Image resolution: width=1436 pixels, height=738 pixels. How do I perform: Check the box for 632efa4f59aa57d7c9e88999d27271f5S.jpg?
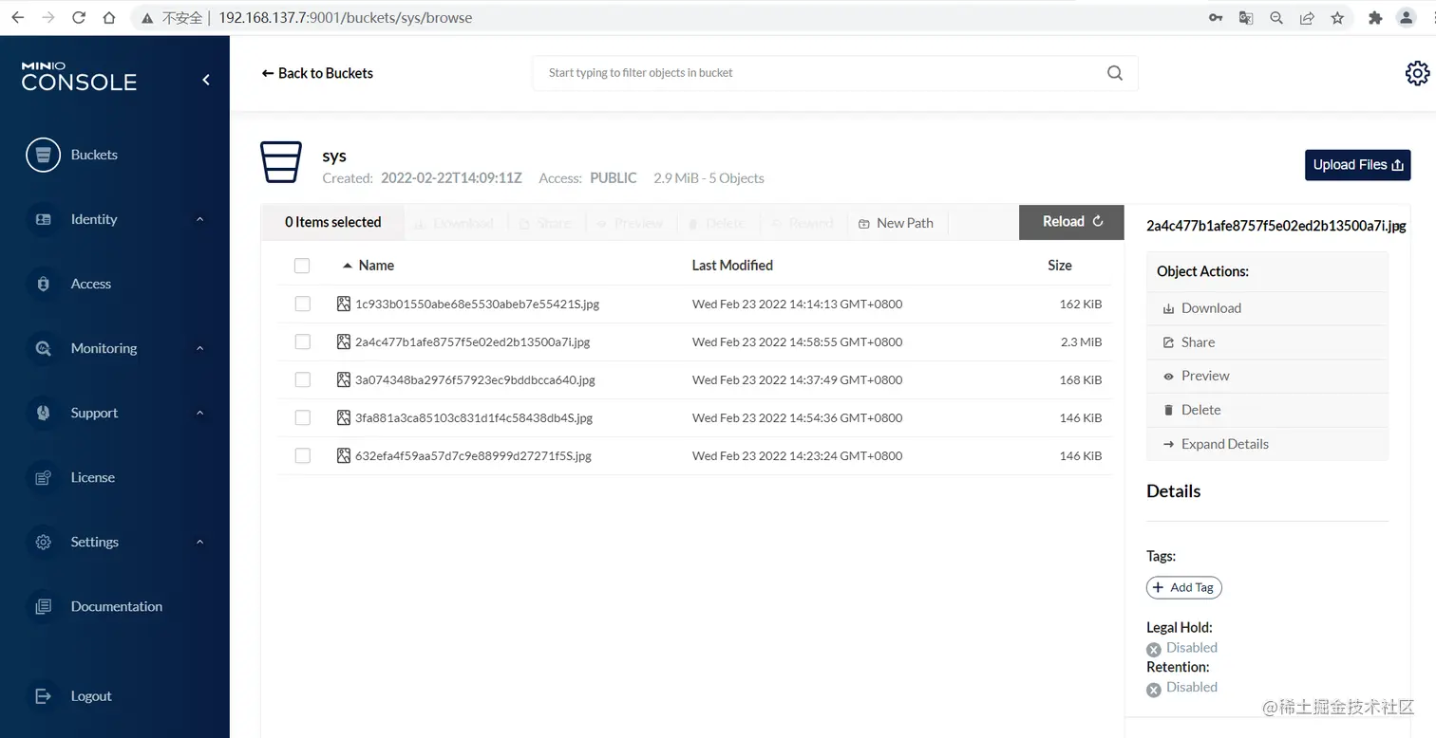tap(302, 455)
